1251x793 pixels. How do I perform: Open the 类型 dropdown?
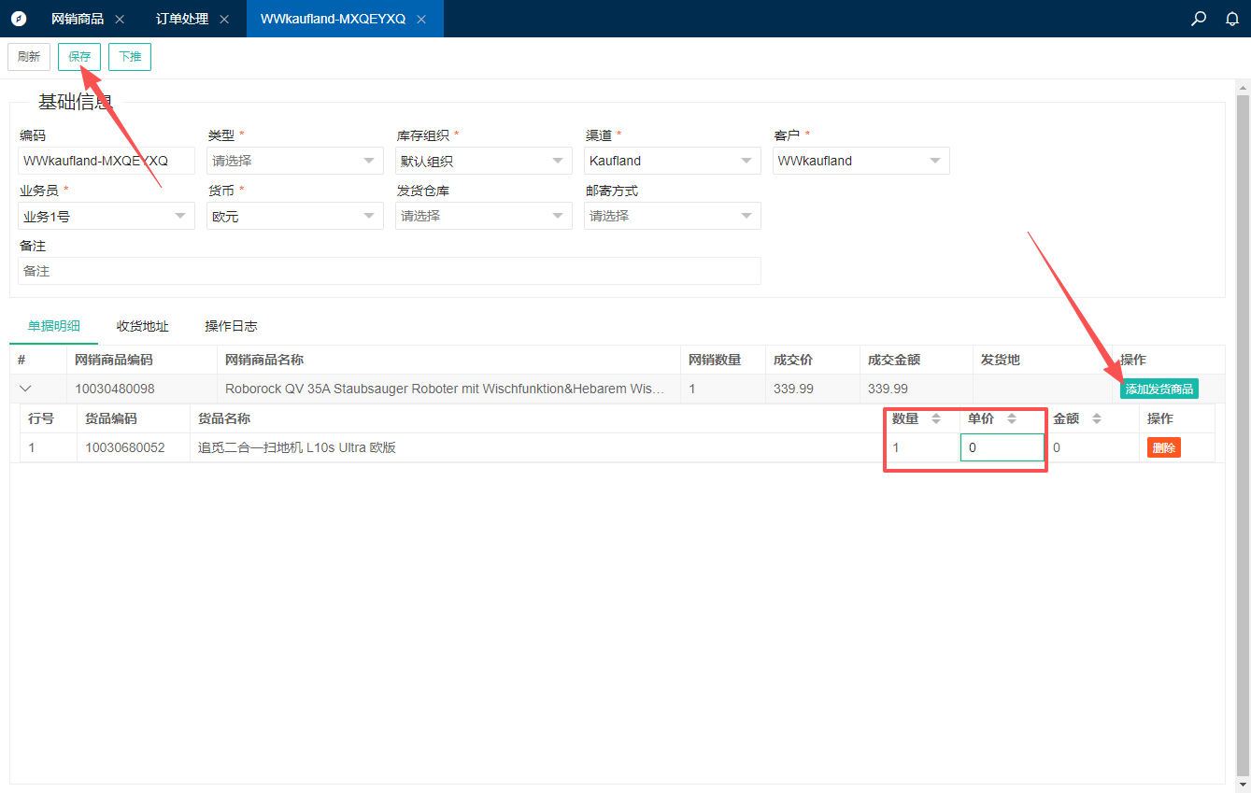[295, 161]
